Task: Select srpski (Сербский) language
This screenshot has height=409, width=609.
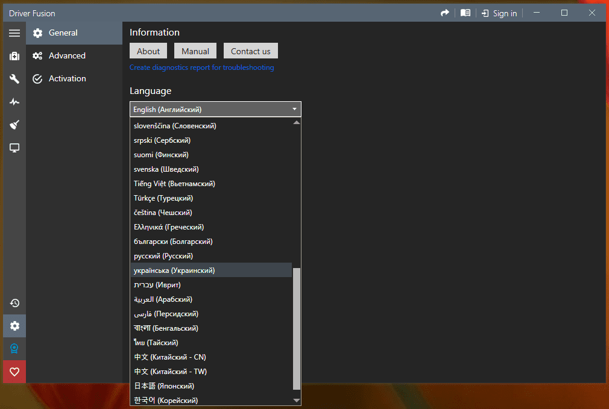Action: 211,140
